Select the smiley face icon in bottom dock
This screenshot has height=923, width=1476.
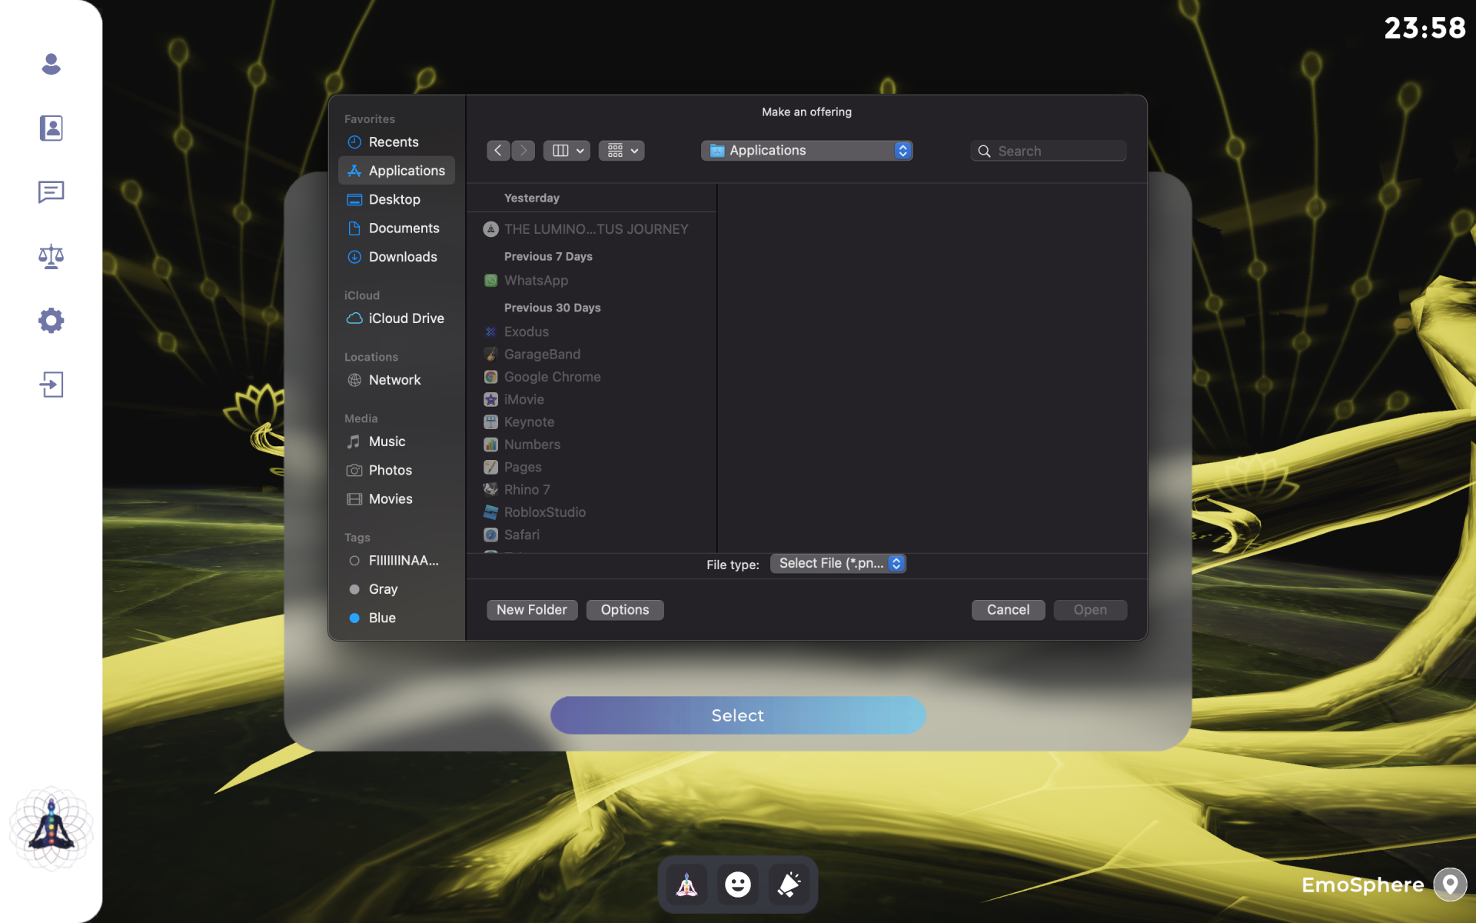[x=738, y=885]
